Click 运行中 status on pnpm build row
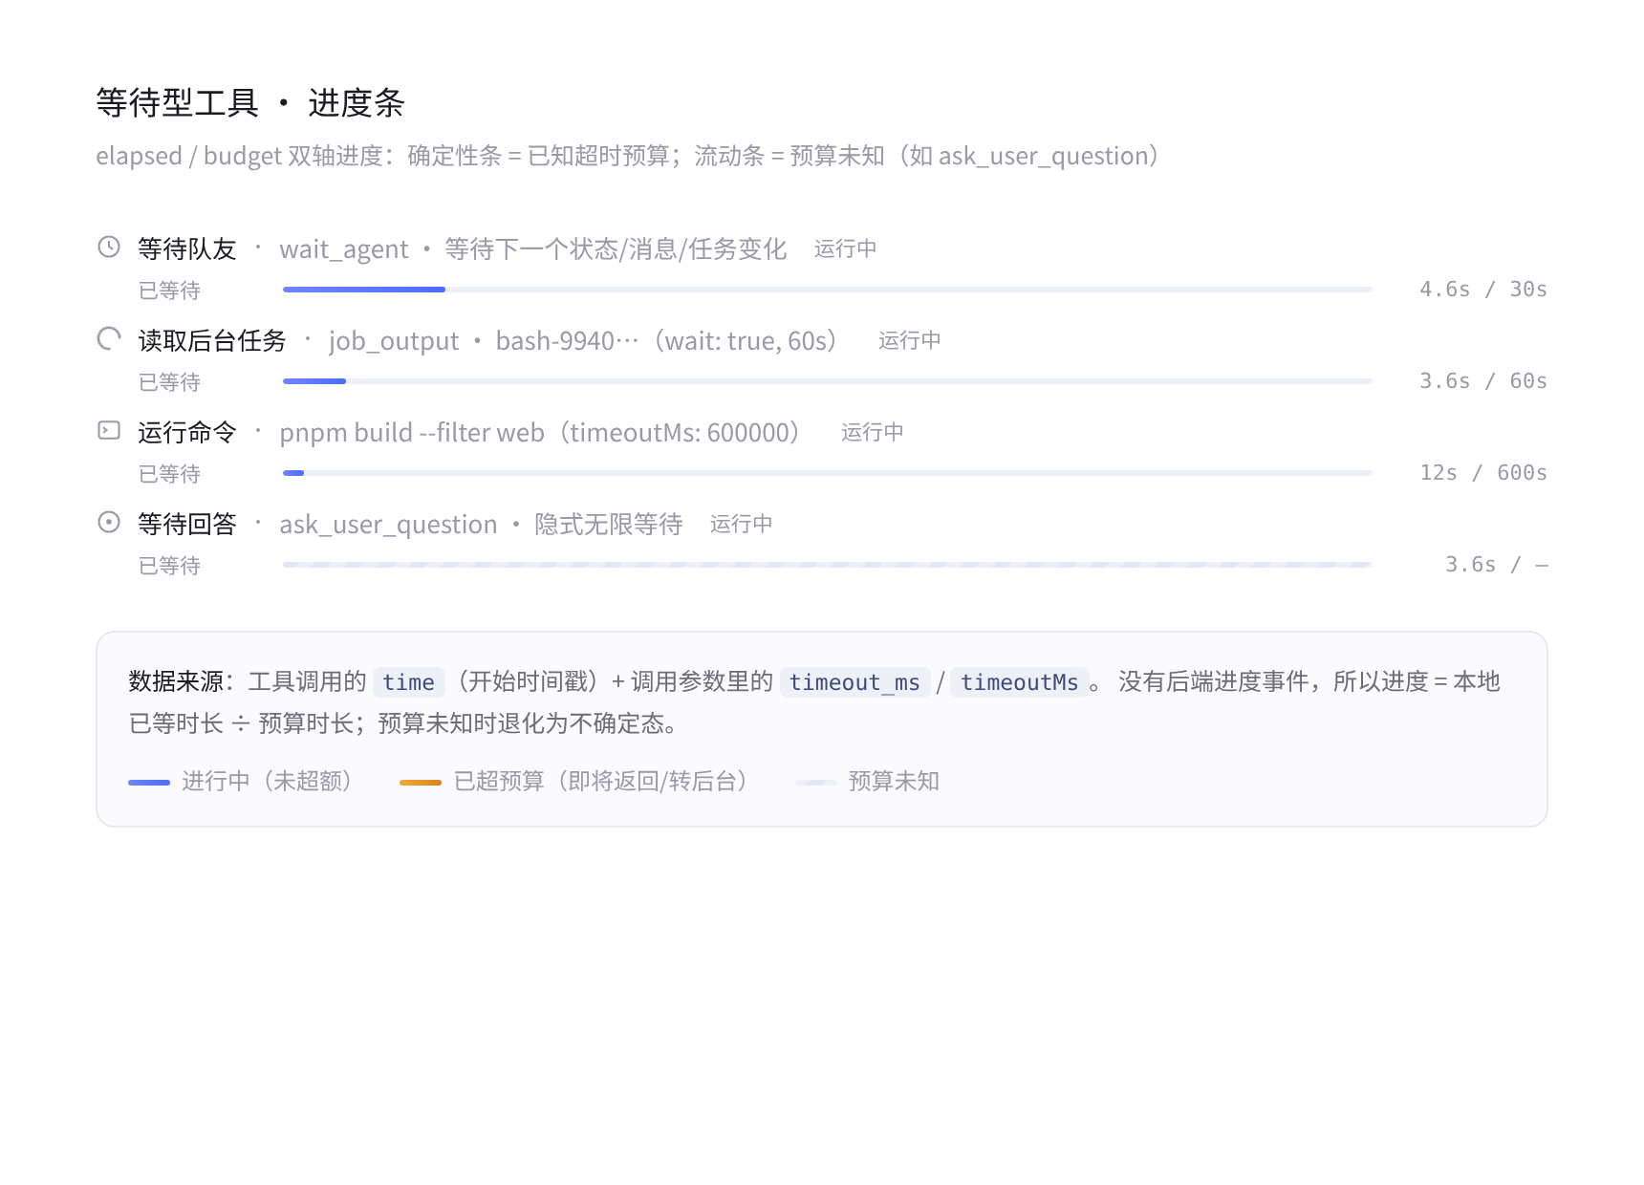This screenshot has height=1185, width=1644. pos(873,433)
